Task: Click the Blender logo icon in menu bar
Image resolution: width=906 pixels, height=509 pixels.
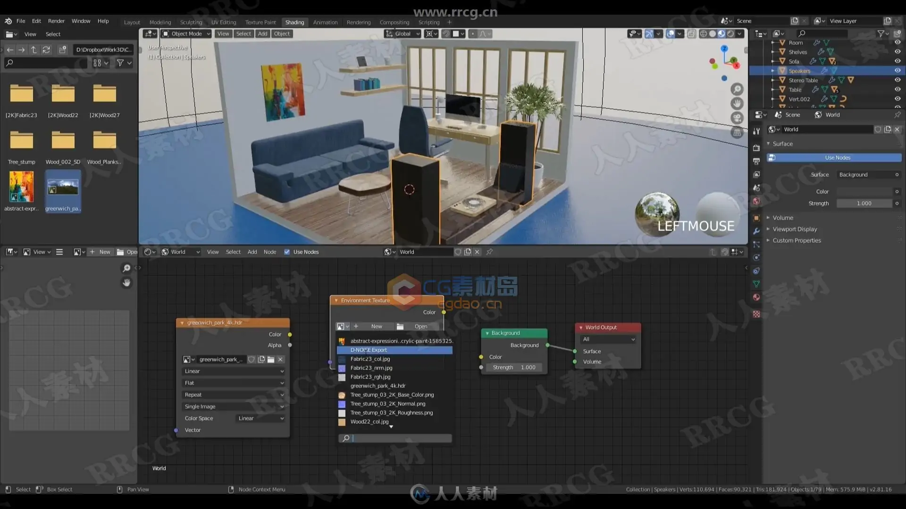Action: click(8, 21)
